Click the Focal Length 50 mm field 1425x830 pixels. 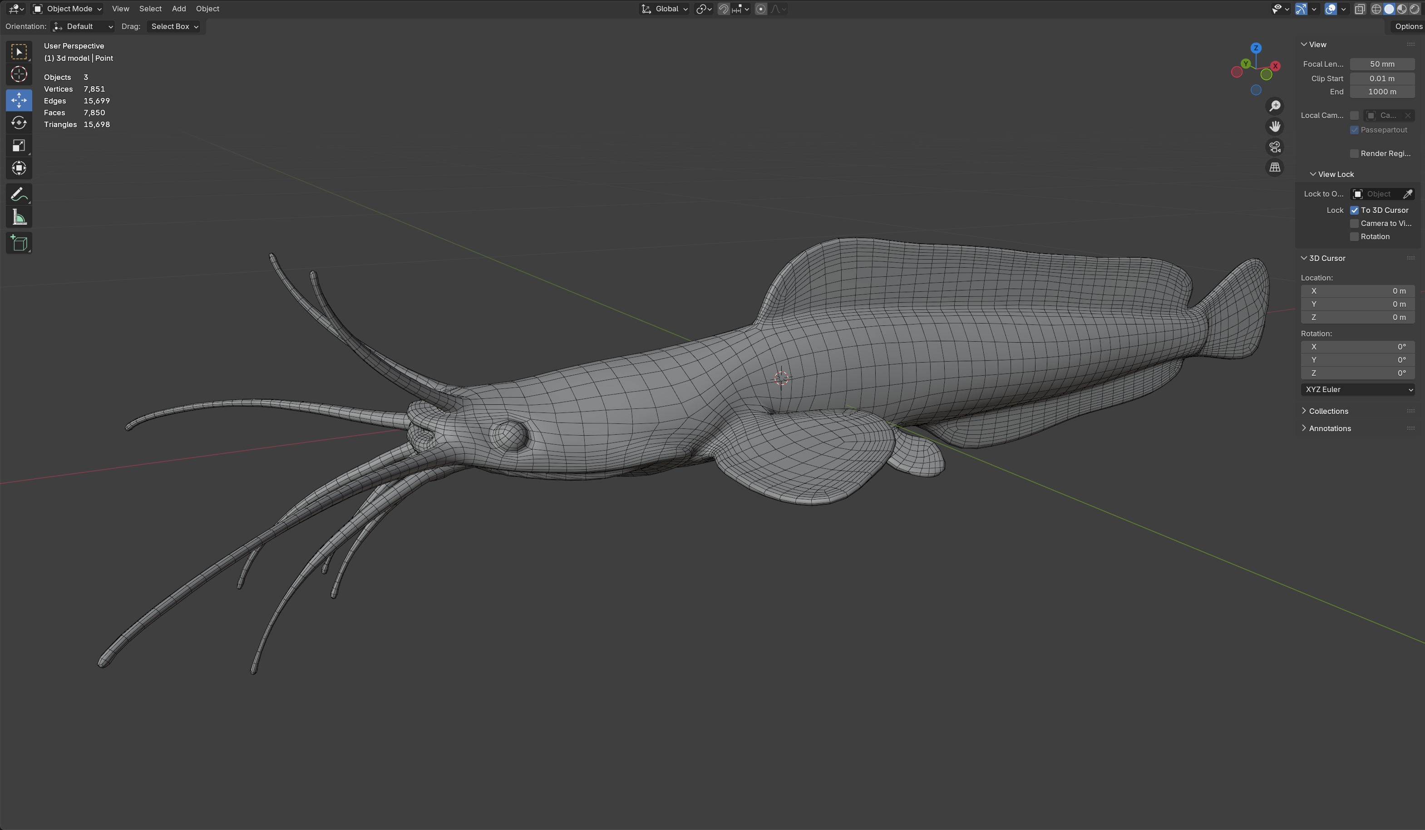point(1381,64)
